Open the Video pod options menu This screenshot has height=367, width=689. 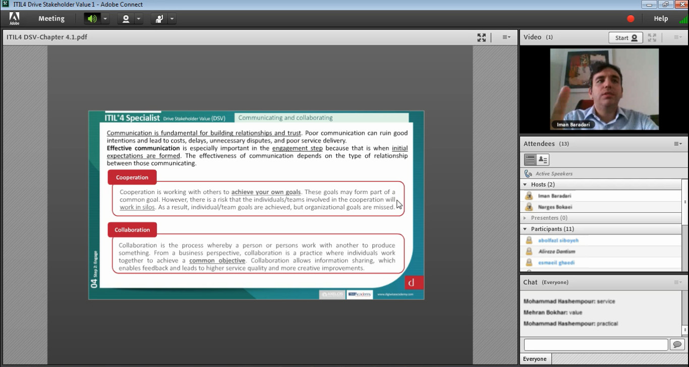(678, 38)
